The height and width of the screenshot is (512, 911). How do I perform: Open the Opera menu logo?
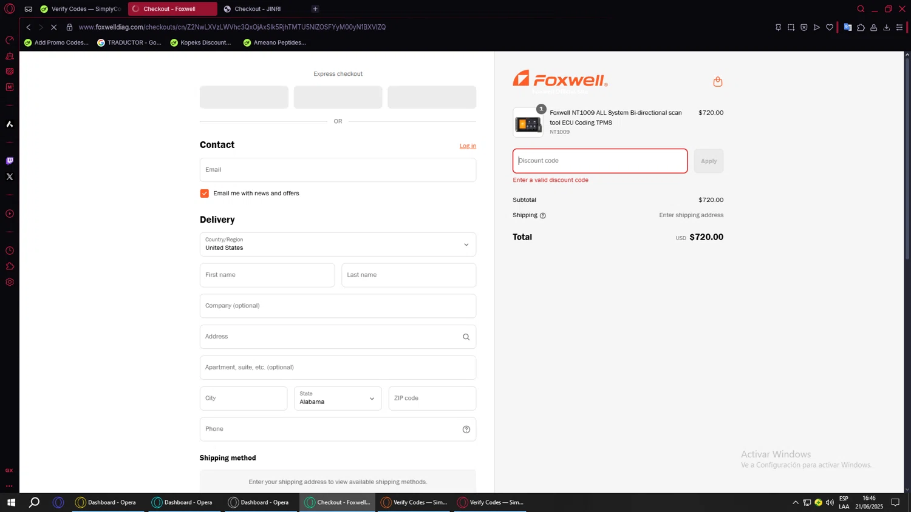click(x=9, y=8)
